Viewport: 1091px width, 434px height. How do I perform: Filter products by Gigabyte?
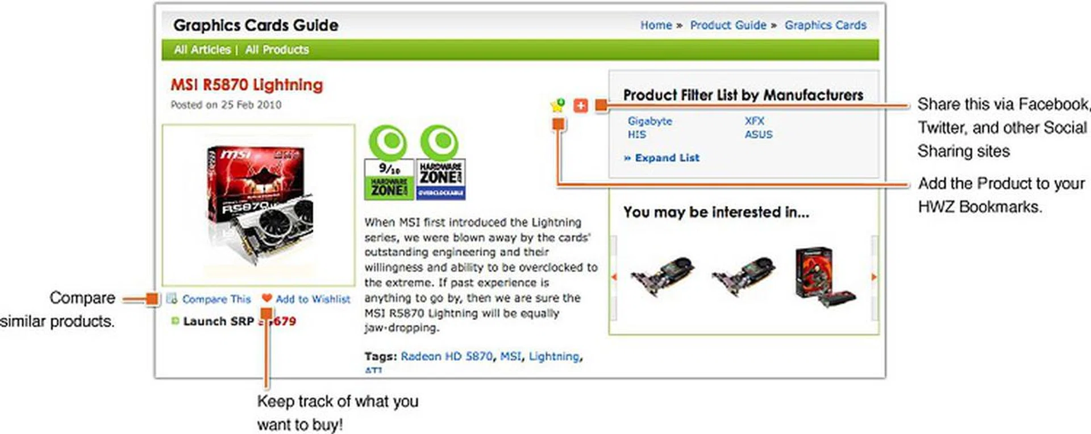click(649, 121)
